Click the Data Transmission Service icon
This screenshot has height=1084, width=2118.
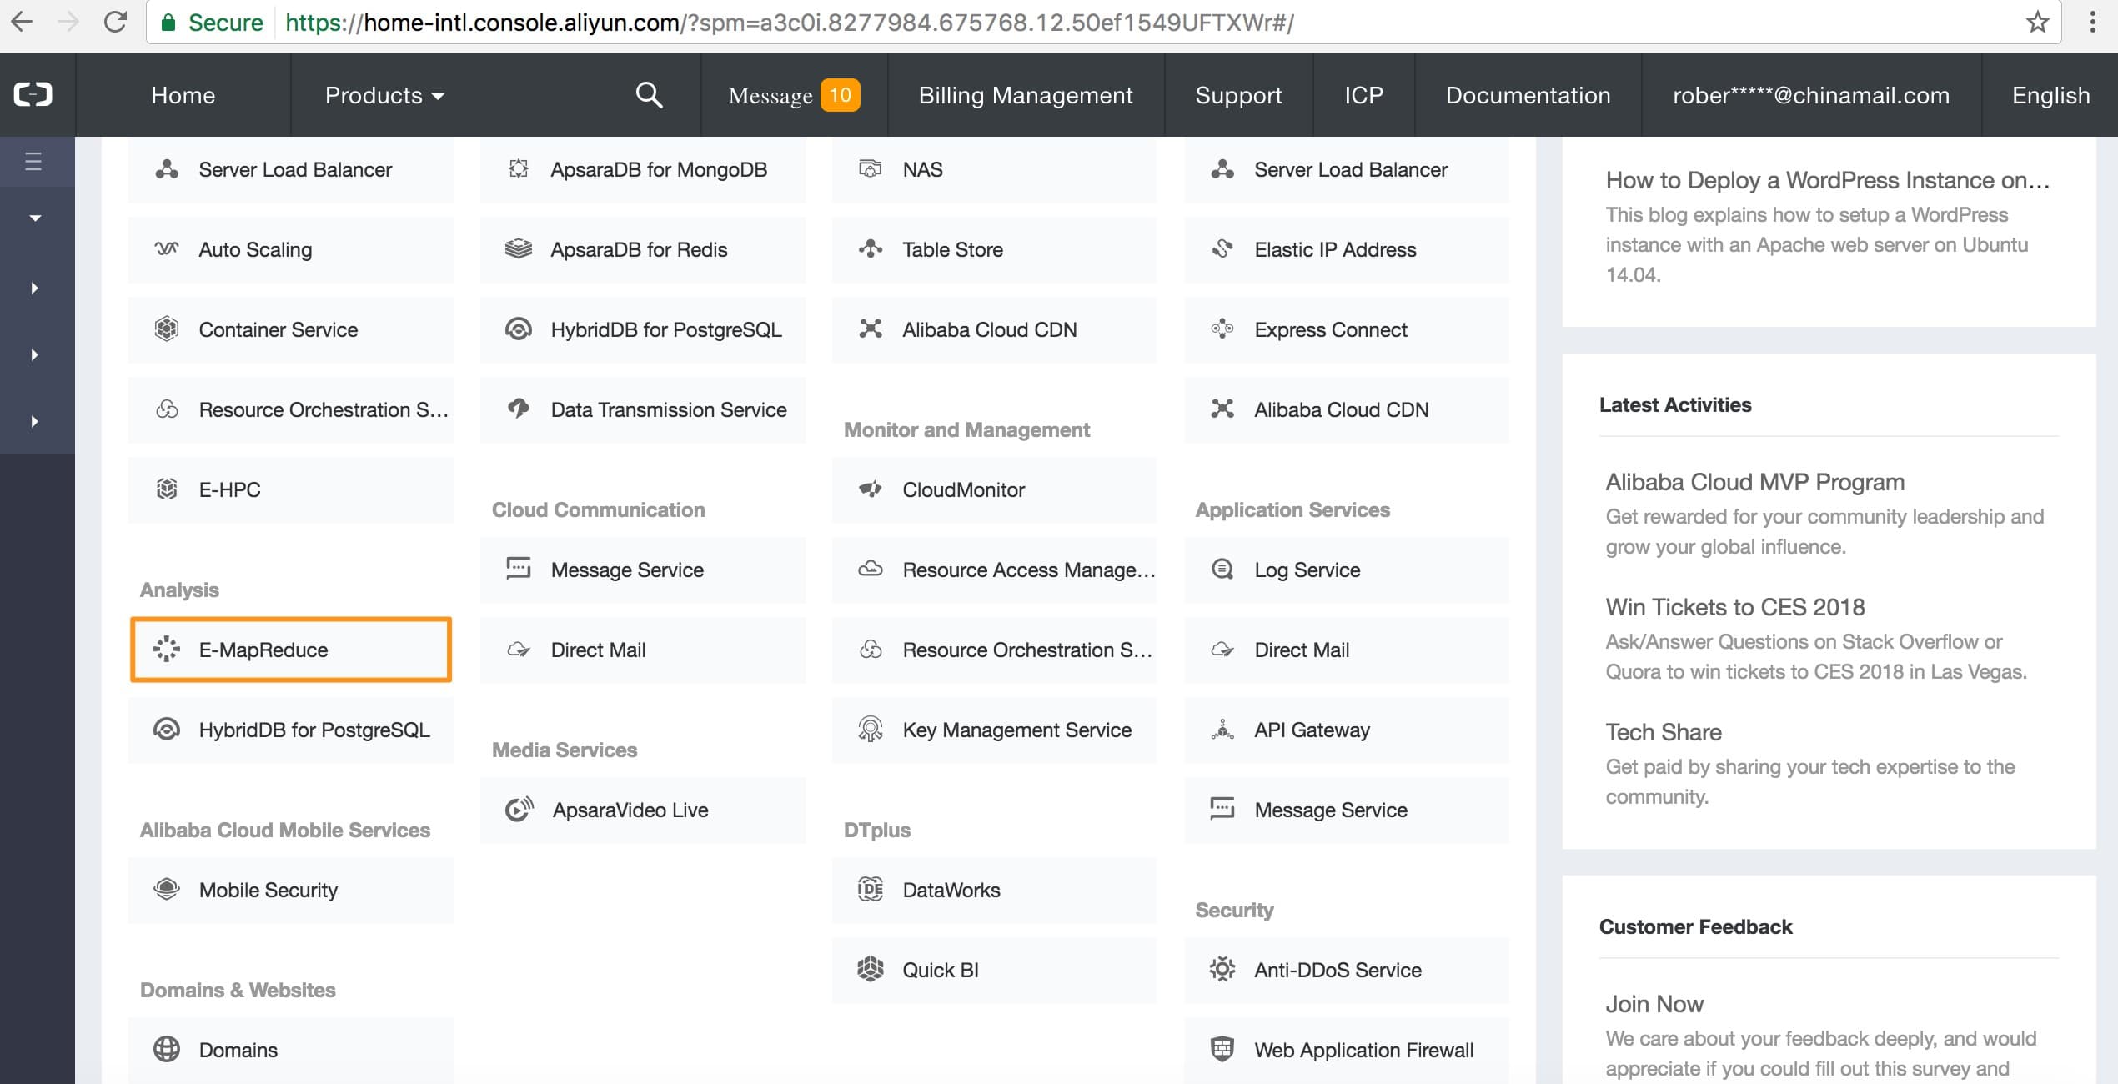click(519, 409)
